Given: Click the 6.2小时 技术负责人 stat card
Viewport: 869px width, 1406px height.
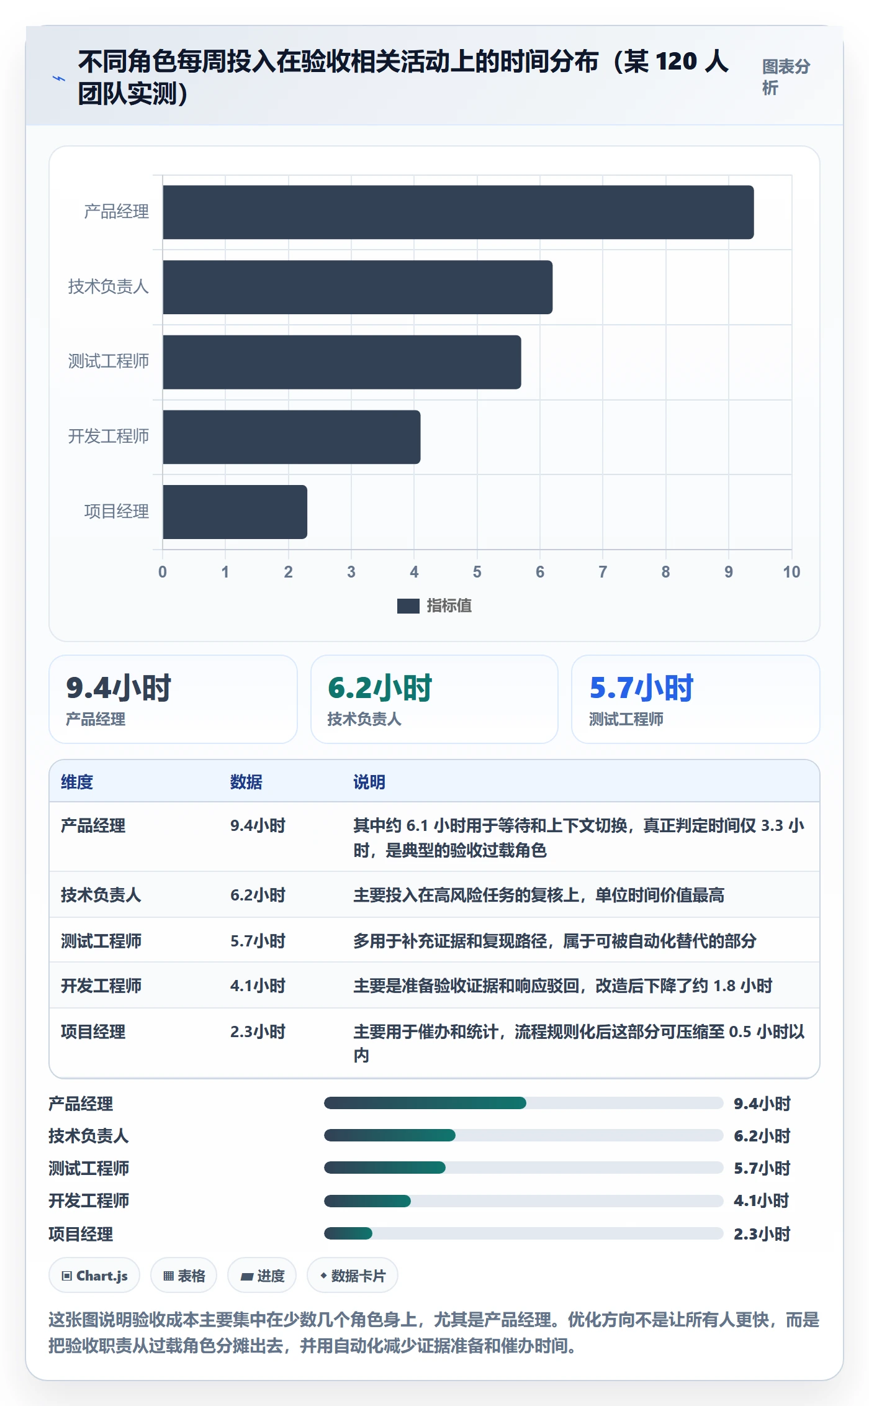Looking at the screenshot, I should coord(434,699).
